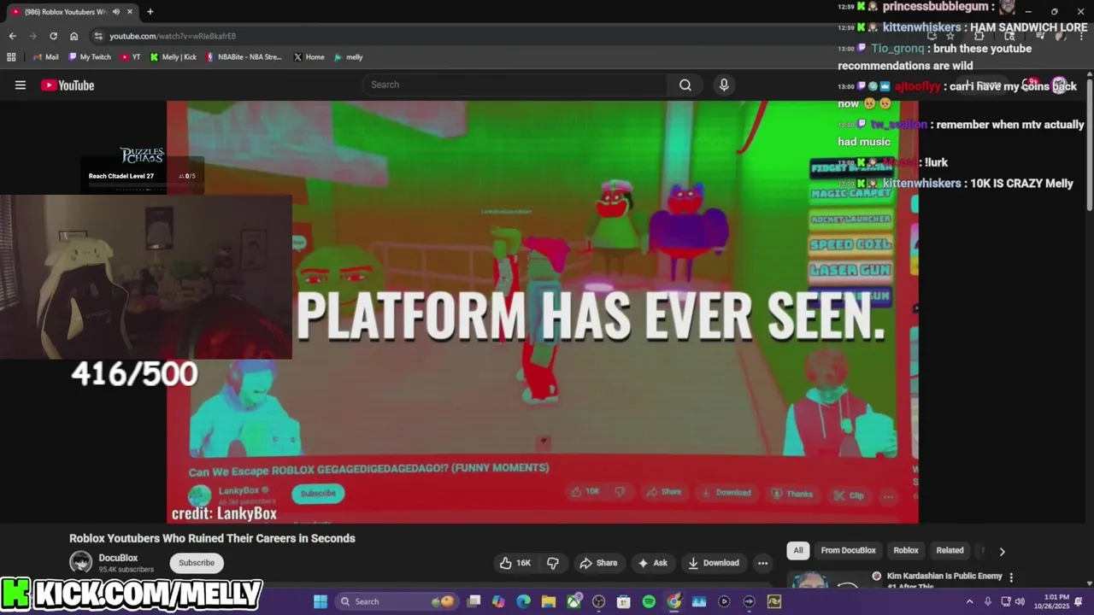Screen dimensions: 1094x615
Task: Subscribe to the DocuBlox channel
Action: click(197, 563)
